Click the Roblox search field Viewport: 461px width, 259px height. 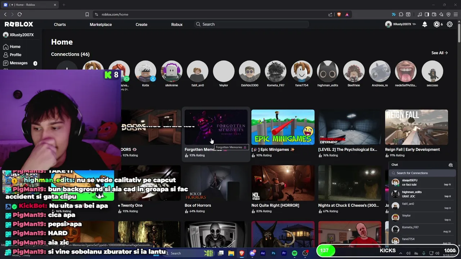coord(251,24)
